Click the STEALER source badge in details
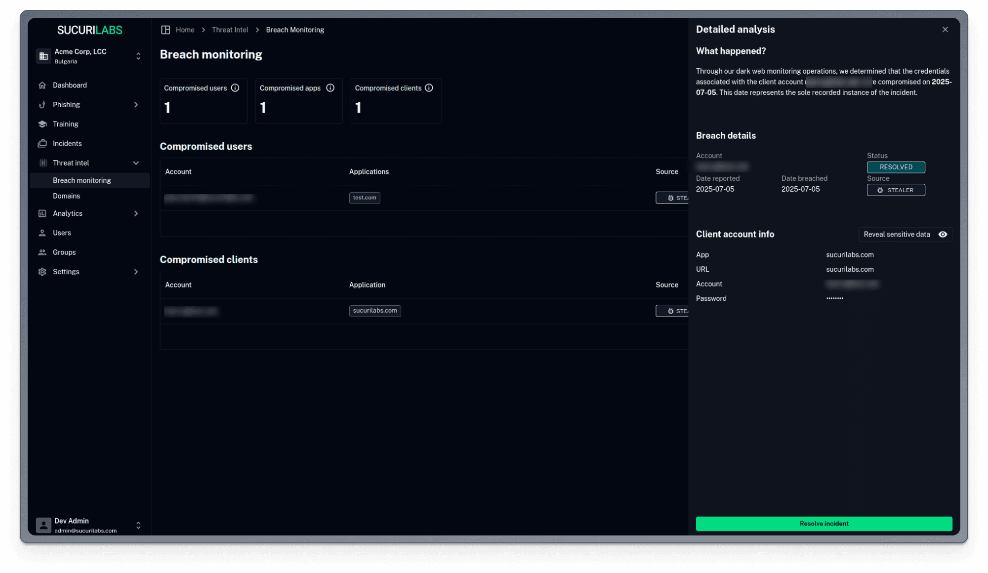The width and height of the screenshot is (988, 573). (x=896, y=190)
